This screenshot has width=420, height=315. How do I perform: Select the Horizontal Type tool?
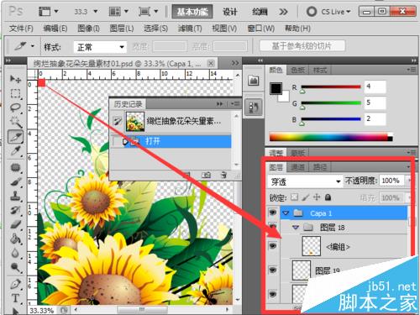[15, 298]
